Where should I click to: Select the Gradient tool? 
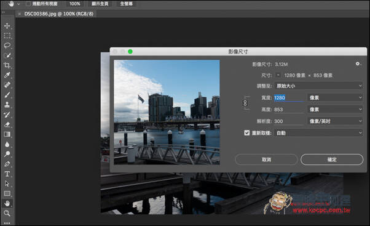coord(7,134)
